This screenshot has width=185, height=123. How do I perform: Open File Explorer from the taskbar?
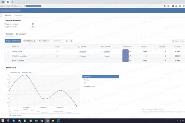(53, 121)
